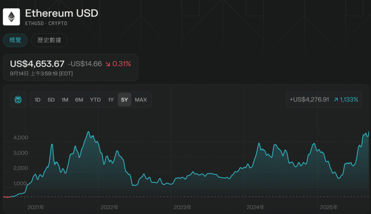The width and height of the screenshot is (371, 214).
Task: Click the ETHUSD · CRYPTO ticker label
Action: [x=46, y=24]
